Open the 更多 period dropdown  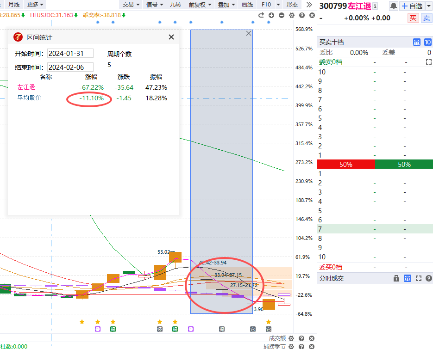click(x=35, y=5)
